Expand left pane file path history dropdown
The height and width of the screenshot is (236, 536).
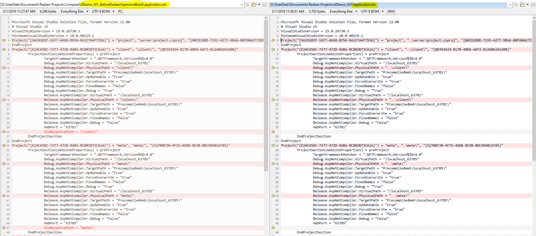[x=242, y=5]
